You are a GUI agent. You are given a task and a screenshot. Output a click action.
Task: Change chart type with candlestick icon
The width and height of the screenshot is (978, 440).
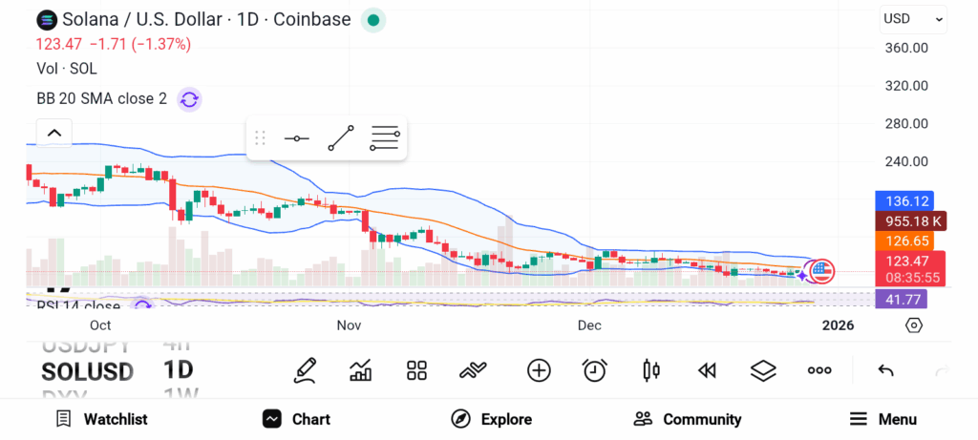point(651,370)
